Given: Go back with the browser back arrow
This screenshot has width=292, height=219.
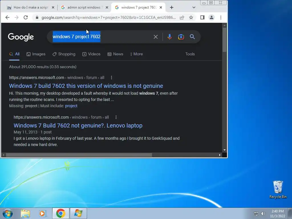Looking at the screenshot, I should click(7, 17).
